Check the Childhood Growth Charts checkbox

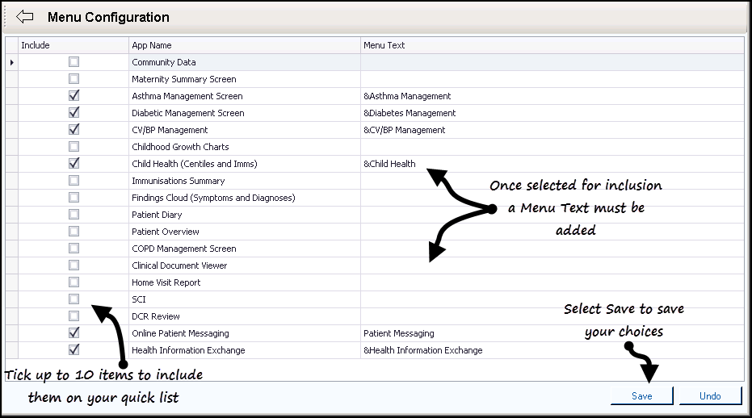pos(74,147)
